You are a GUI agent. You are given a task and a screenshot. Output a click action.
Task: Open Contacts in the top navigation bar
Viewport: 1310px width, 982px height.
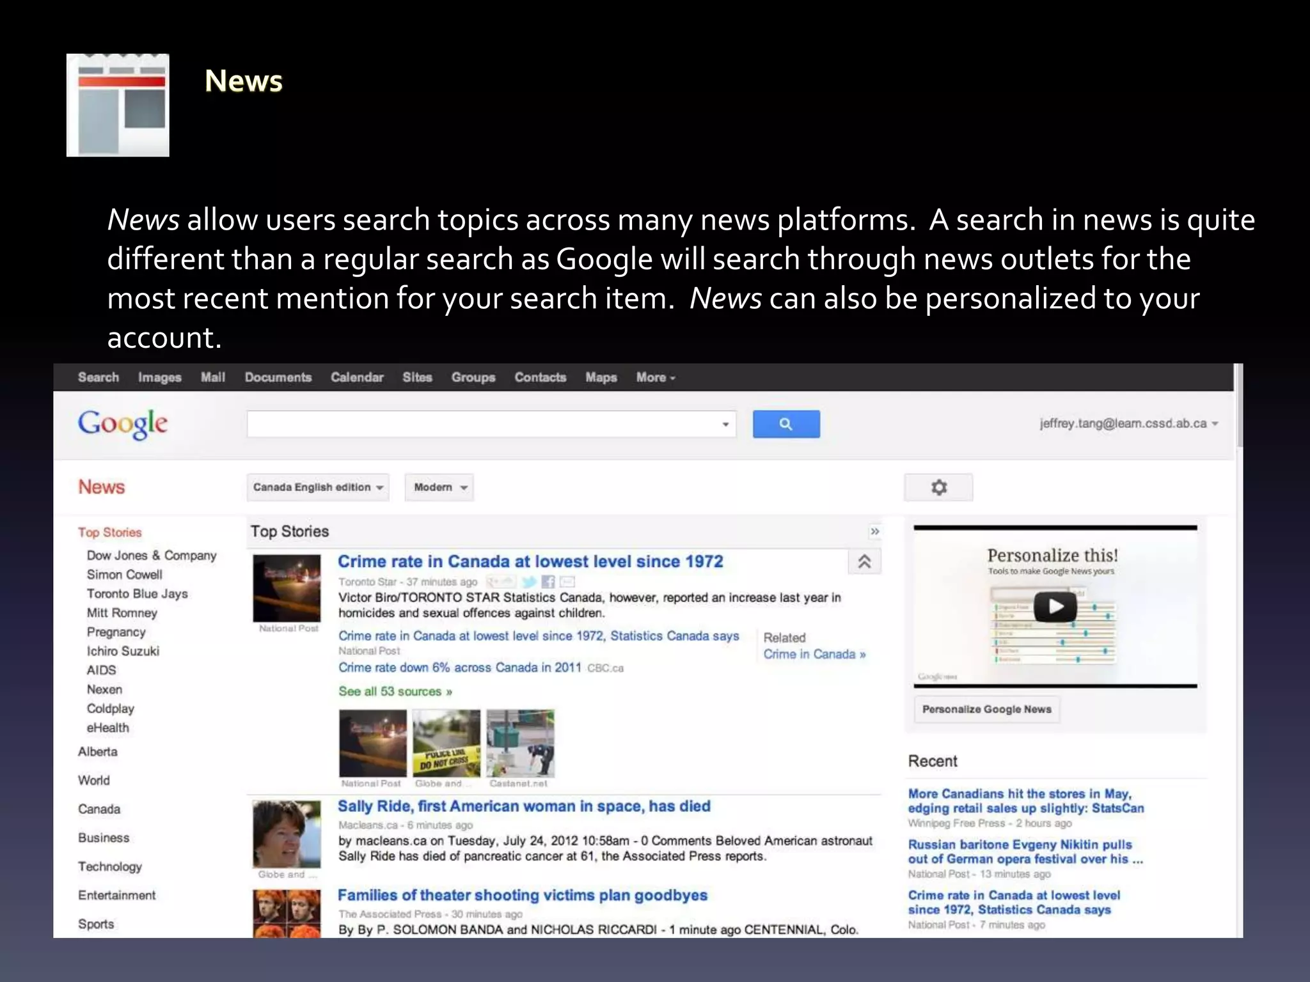coord(541,377)
